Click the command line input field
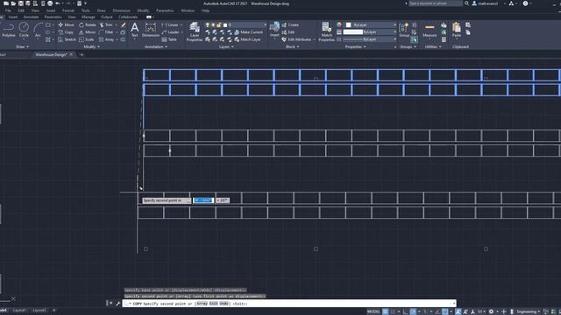 (289, 304)
